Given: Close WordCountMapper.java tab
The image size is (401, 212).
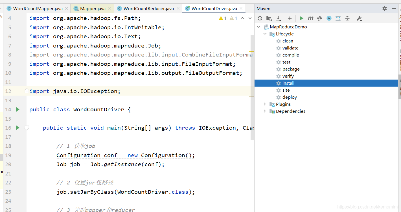Looking at the screenshot, I should 67,8.
